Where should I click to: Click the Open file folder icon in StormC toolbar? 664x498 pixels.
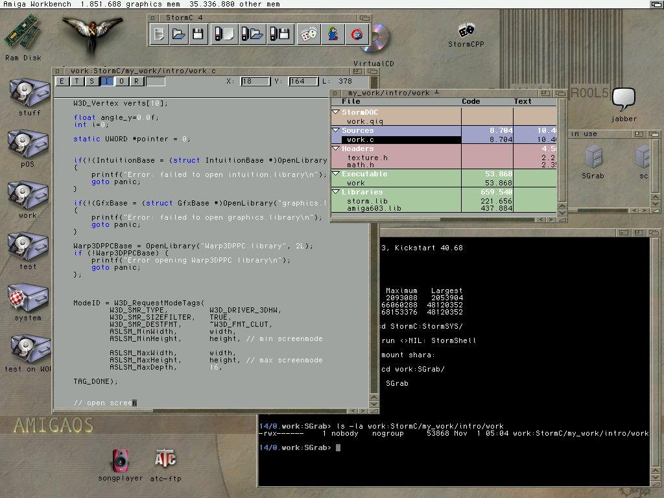pos(179,34)
